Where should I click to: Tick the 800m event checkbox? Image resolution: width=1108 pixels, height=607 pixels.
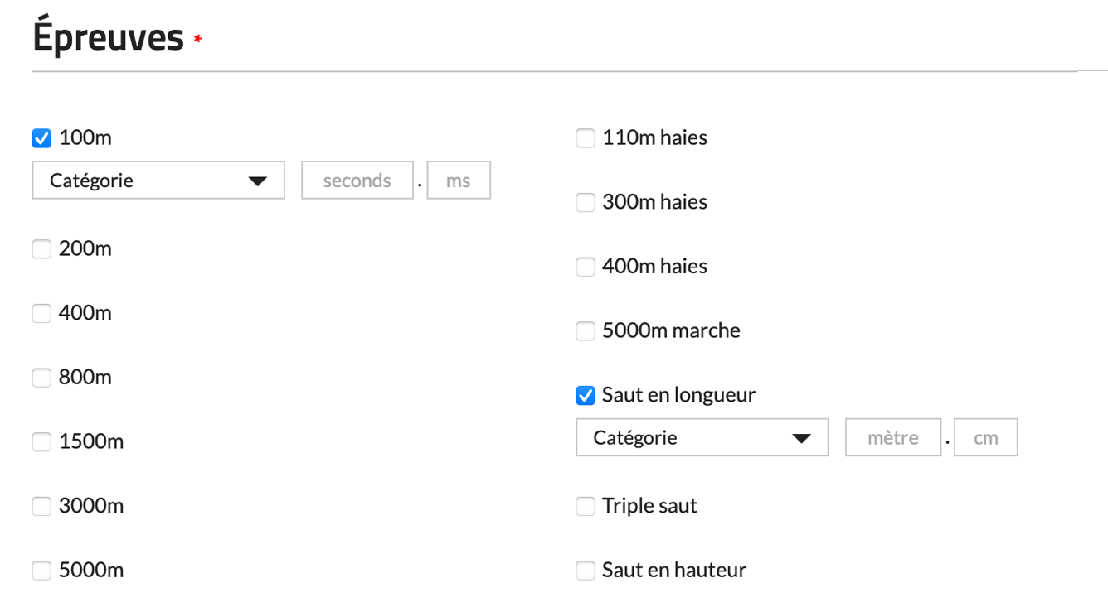coord(41,378)
